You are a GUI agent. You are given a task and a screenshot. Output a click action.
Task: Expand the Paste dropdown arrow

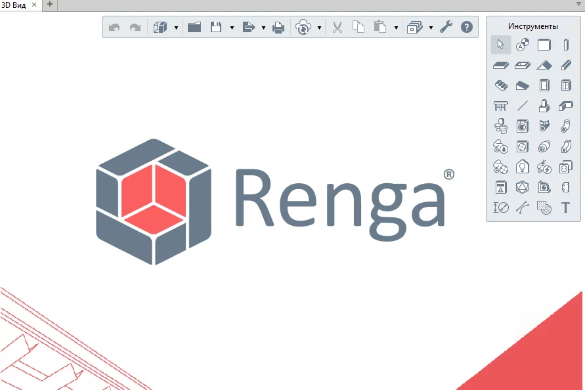(396, 28)
